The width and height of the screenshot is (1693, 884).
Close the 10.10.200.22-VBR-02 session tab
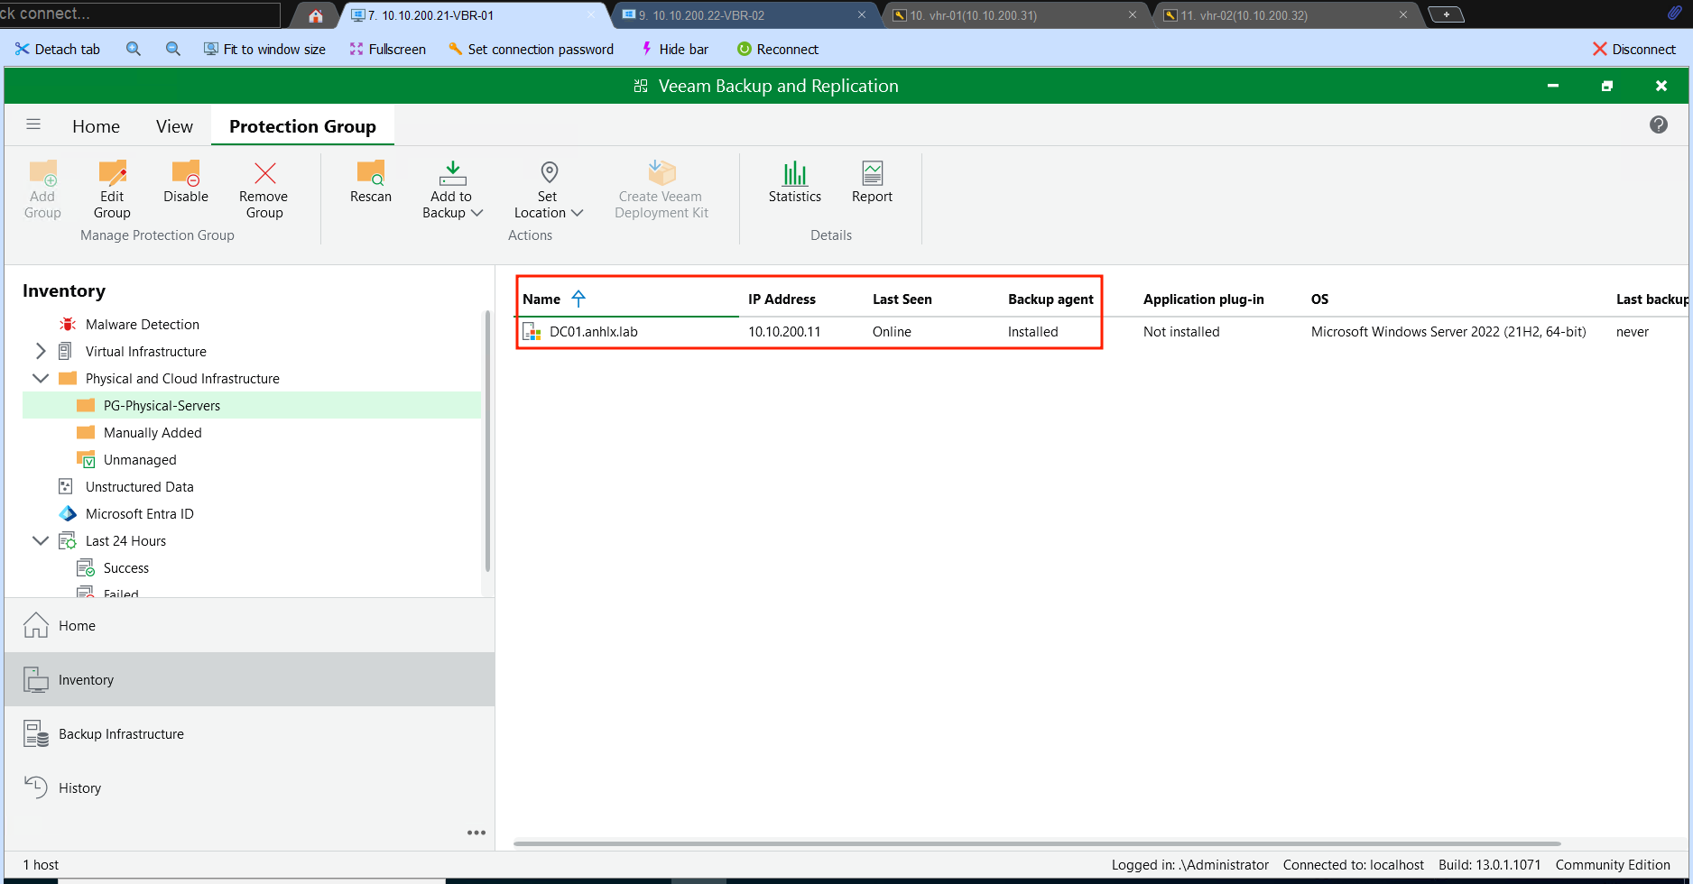(x=862, y=14)
